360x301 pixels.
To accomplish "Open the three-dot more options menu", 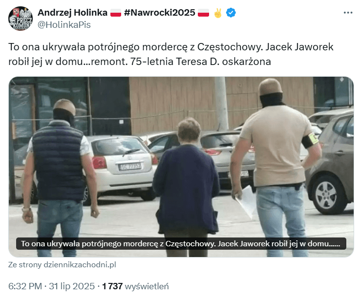I will 348,13.
